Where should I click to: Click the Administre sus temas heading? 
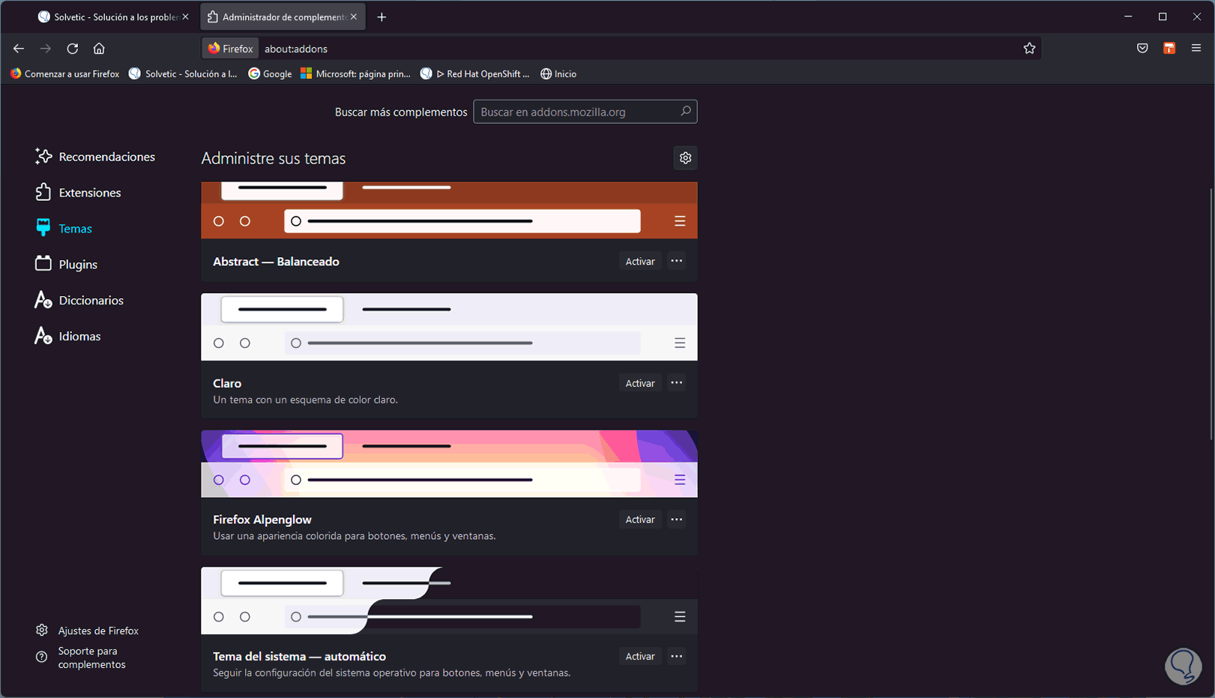click(274, 158)
